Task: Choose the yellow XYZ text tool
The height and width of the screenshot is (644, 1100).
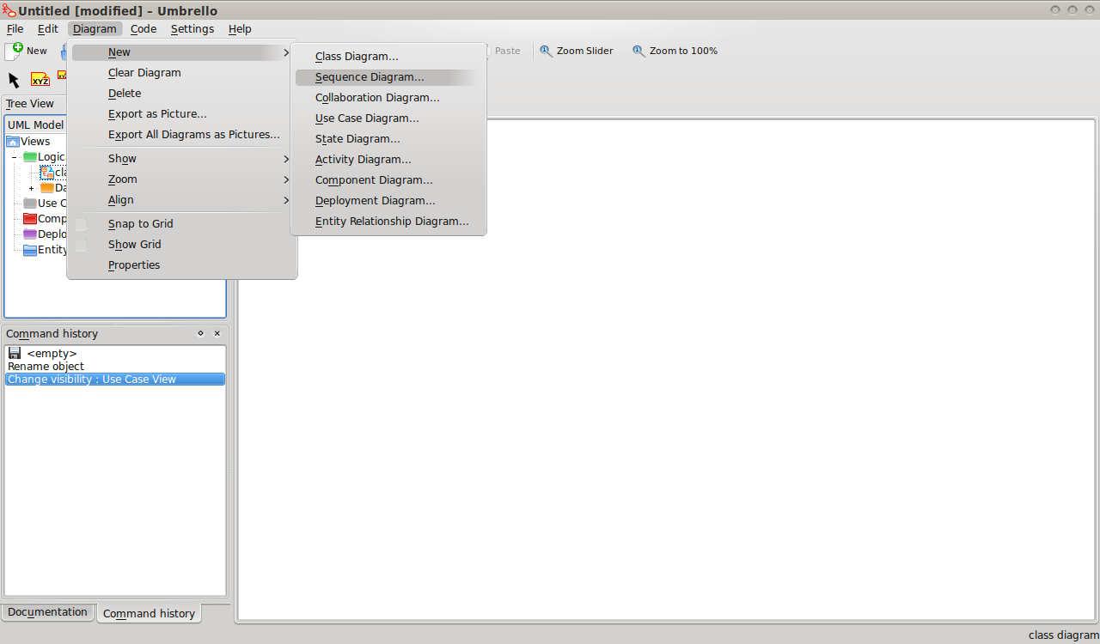Action: pyautogui.click(x=40, y=80)
